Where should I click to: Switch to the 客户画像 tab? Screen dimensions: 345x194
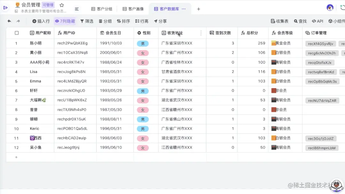(133, 9)
